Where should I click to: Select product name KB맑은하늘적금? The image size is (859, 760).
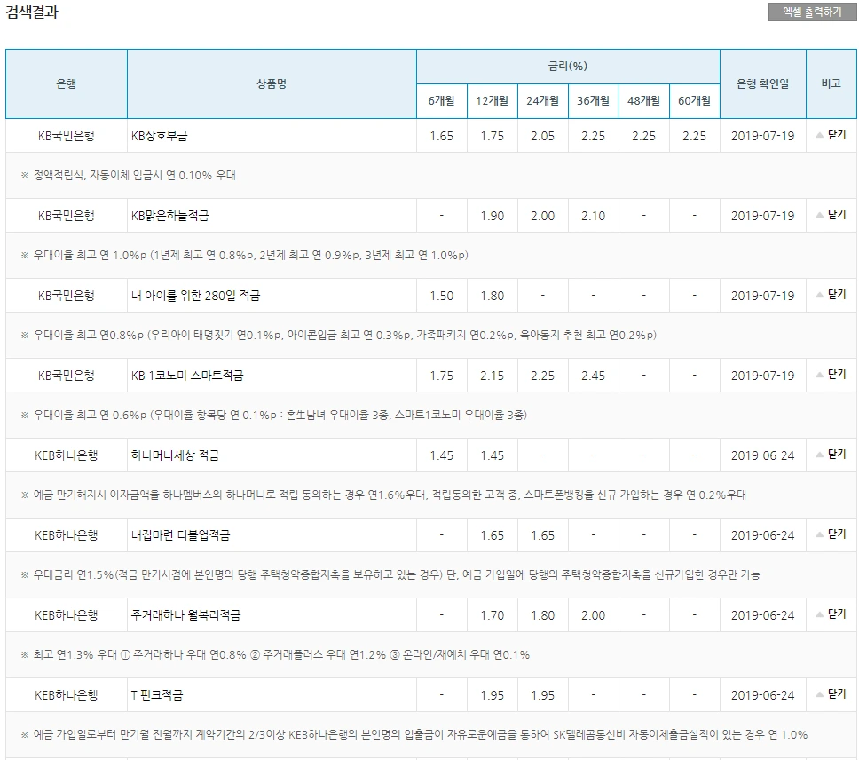coord(169,216)
